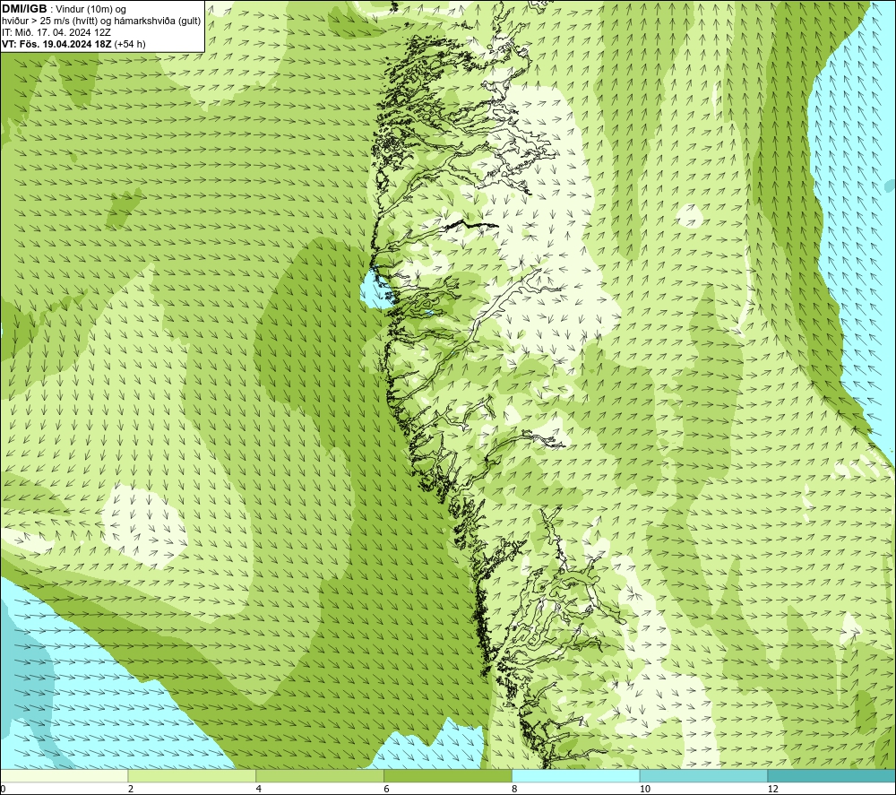Click the '(+54 h)' forecast offset text

[130, 44]
